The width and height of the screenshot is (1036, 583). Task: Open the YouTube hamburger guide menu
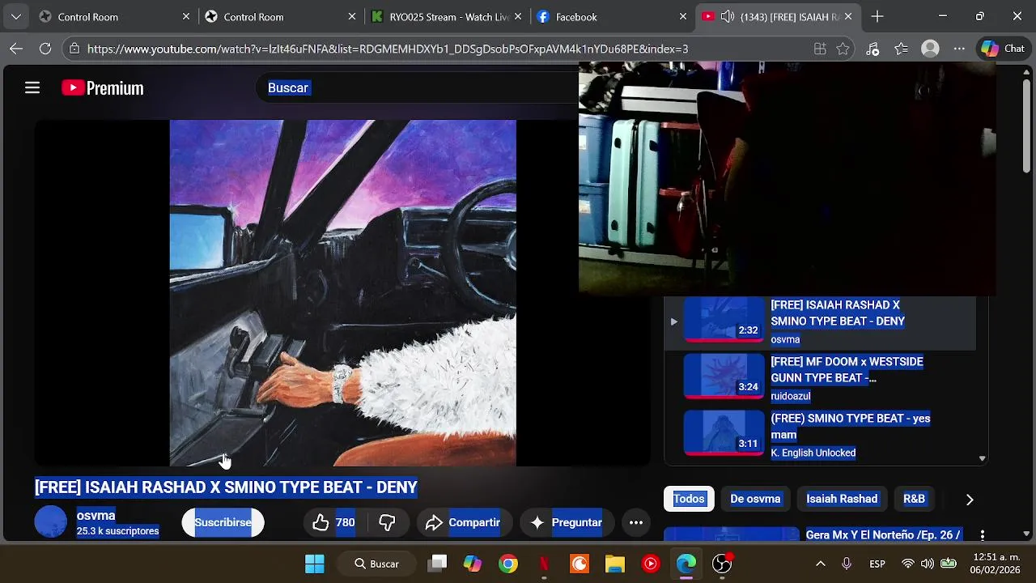click(32, 87)
